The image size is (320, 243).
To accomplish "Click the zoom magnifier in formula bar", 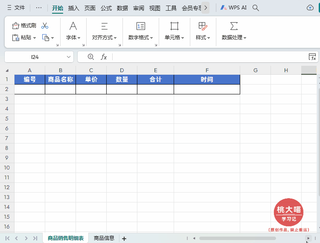I will pos(90,57).
